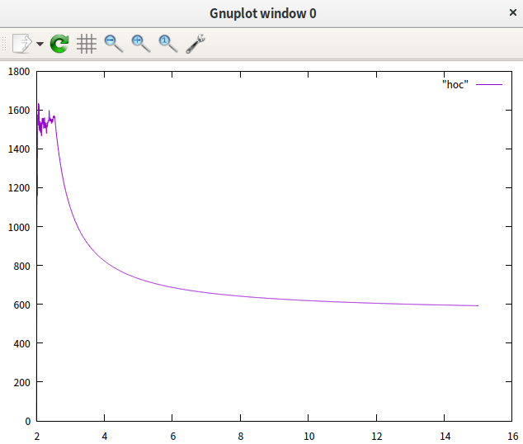Click the x-axis label 10

[x=309, y=437]
